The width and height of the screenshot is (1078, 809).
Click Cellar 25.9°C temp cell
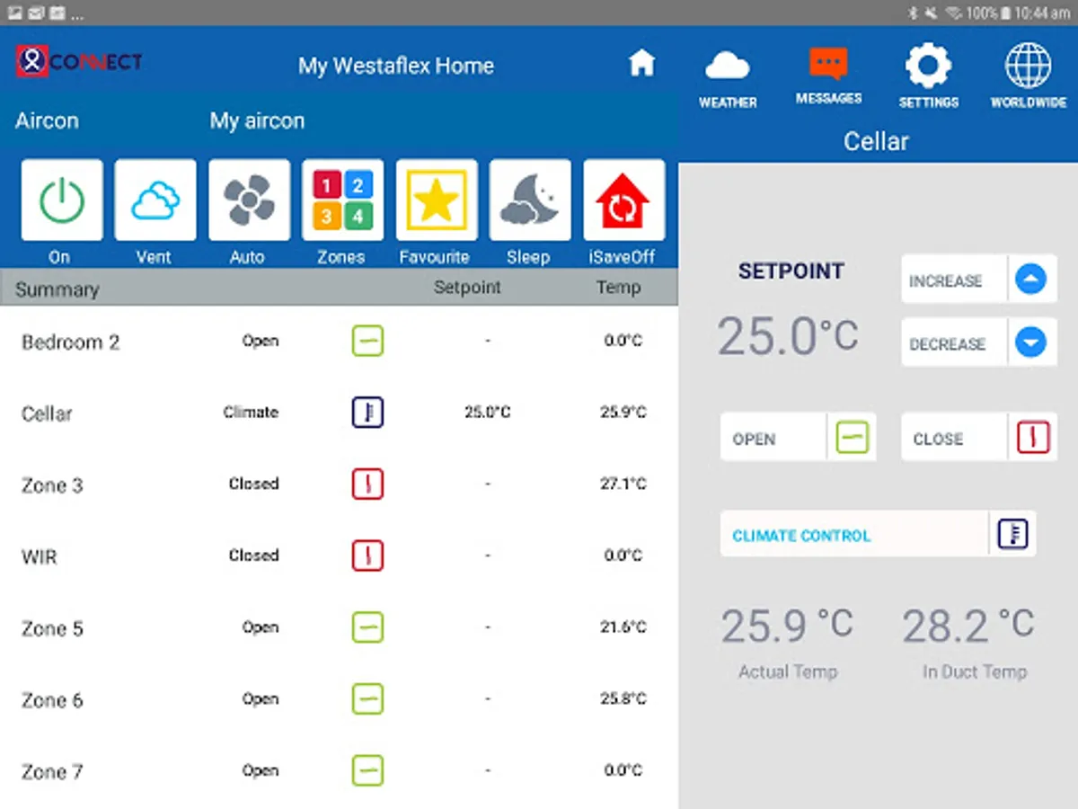pos(623,413)
